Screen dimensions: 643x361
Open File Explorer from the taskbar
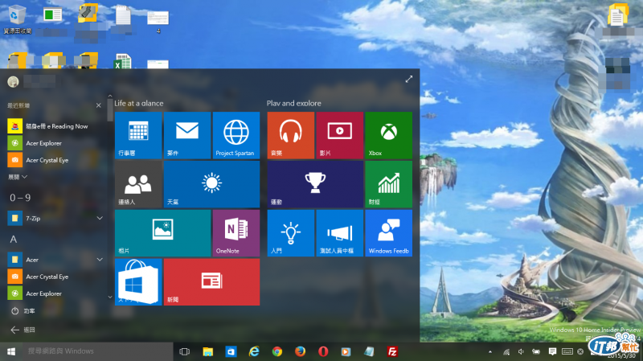pos(208,351)
